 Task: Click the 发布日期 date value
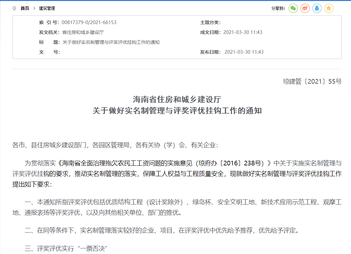click(244, 52)
